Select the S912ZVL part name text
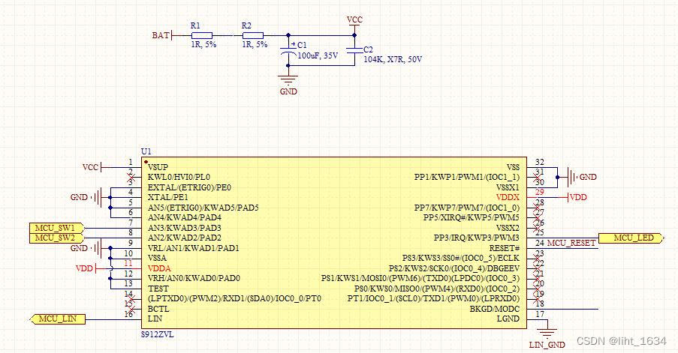The height and width of the screenshot is (353, 678). (158, 334)
